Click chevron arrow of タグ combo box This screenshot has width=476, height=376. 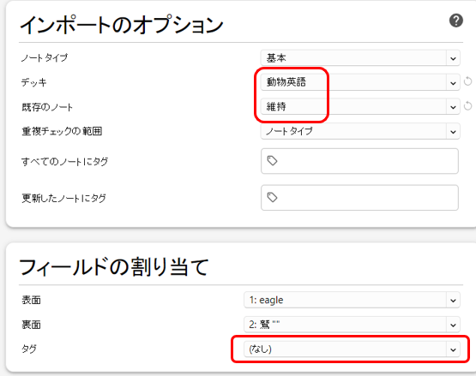point(453,350)
